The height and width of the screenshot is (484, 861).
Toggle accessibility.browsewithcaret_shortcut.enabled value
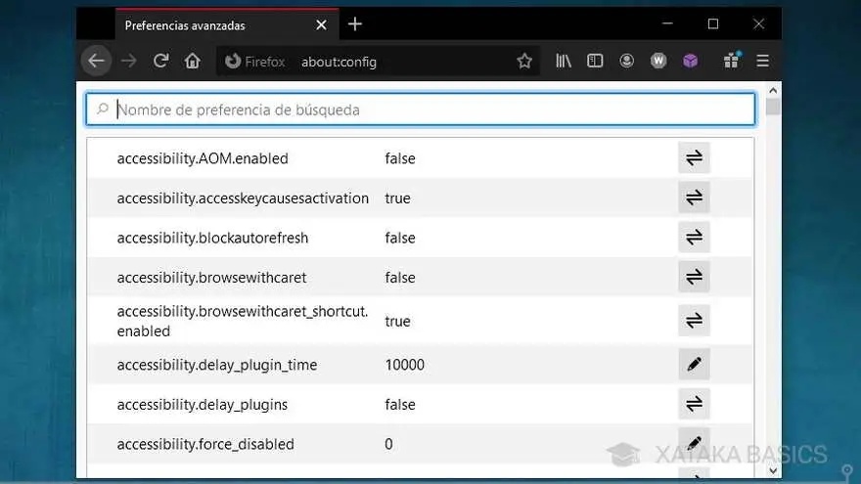tap(694, 321)
